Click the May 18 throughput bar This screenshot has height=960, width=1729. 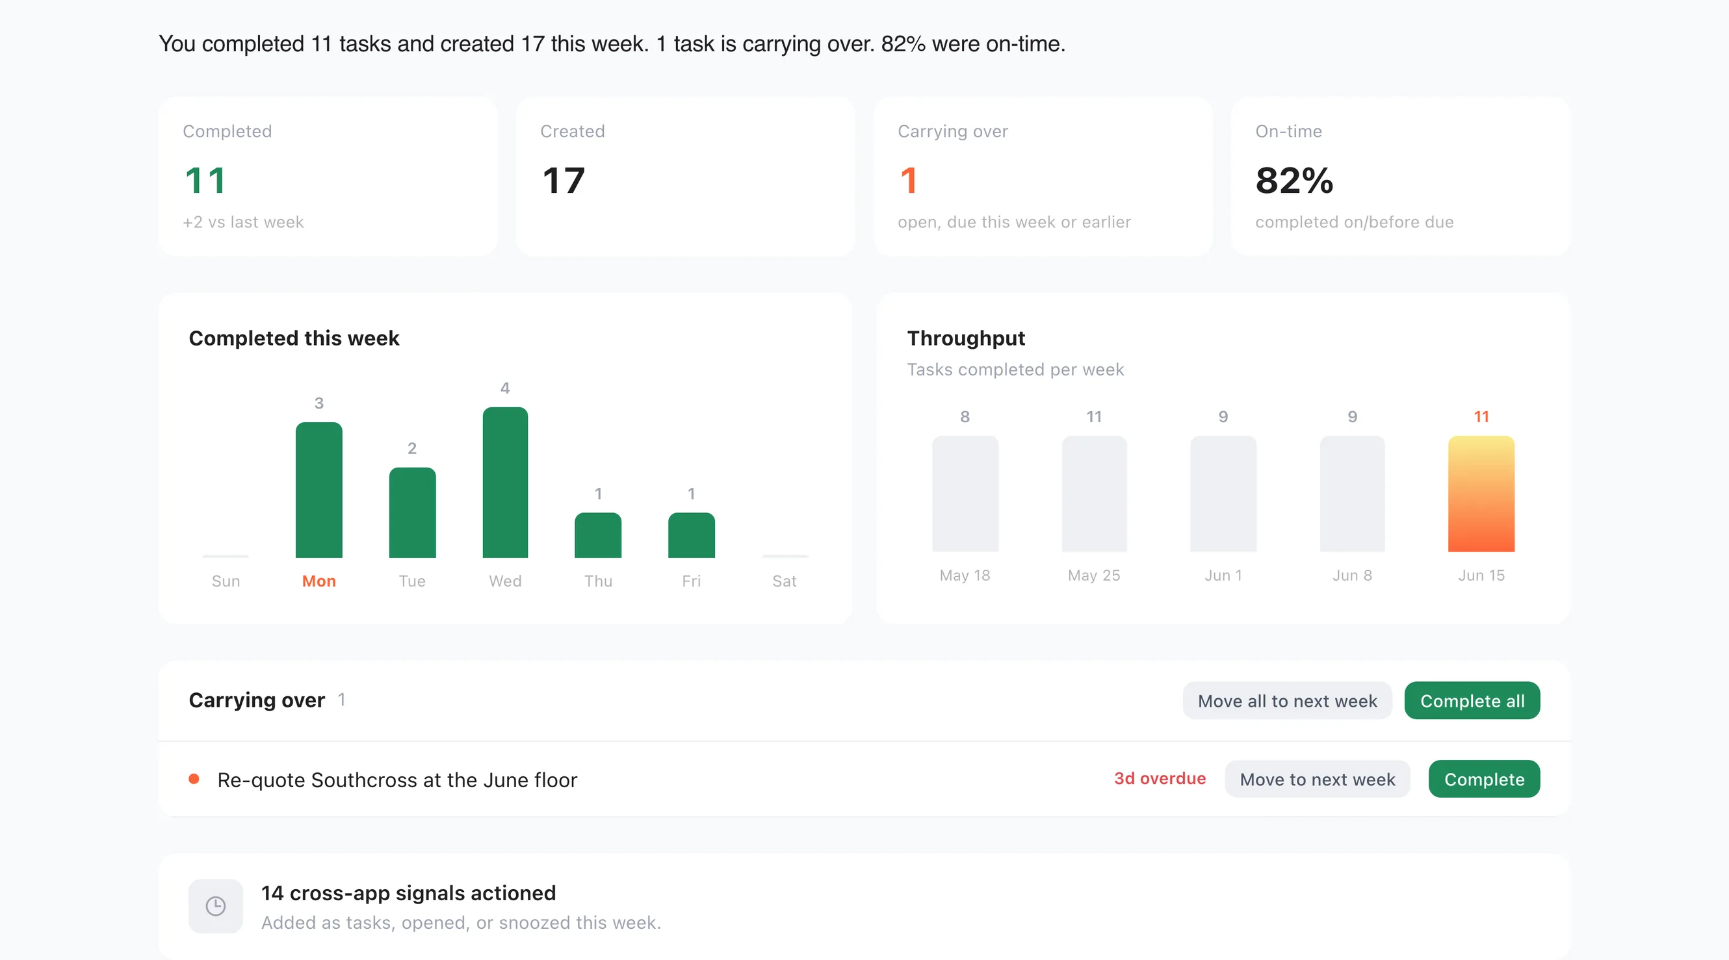pyautogui.click(x=965, y=494)
